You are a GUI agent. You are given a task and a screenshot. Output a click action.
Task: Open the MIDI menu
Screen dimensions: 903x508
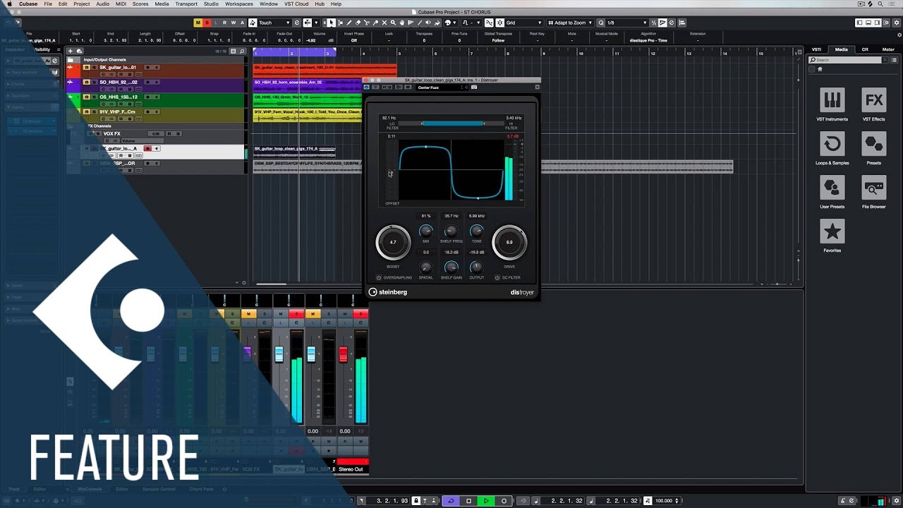click(121, 4)
